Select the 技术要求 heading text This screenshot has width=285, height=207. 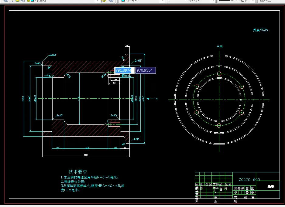(x=78, y=172)
